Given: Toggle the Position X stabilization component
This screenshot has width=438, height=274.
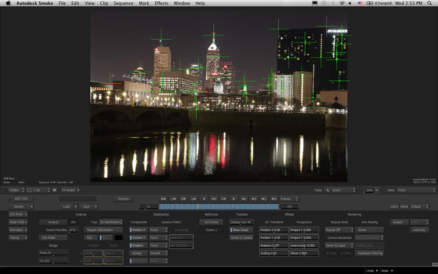Looking at the screenshot, I should click(138, 230).
